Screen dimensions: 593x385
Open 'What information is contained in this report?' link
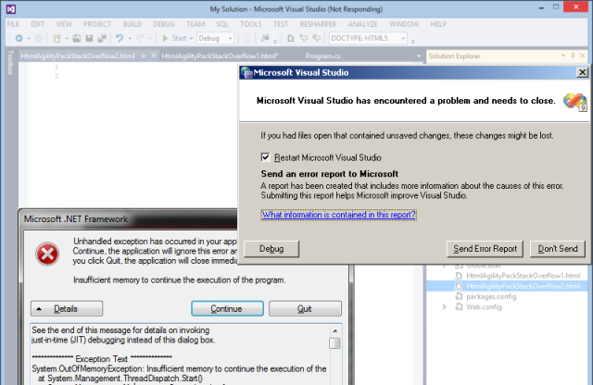point(339,215)
